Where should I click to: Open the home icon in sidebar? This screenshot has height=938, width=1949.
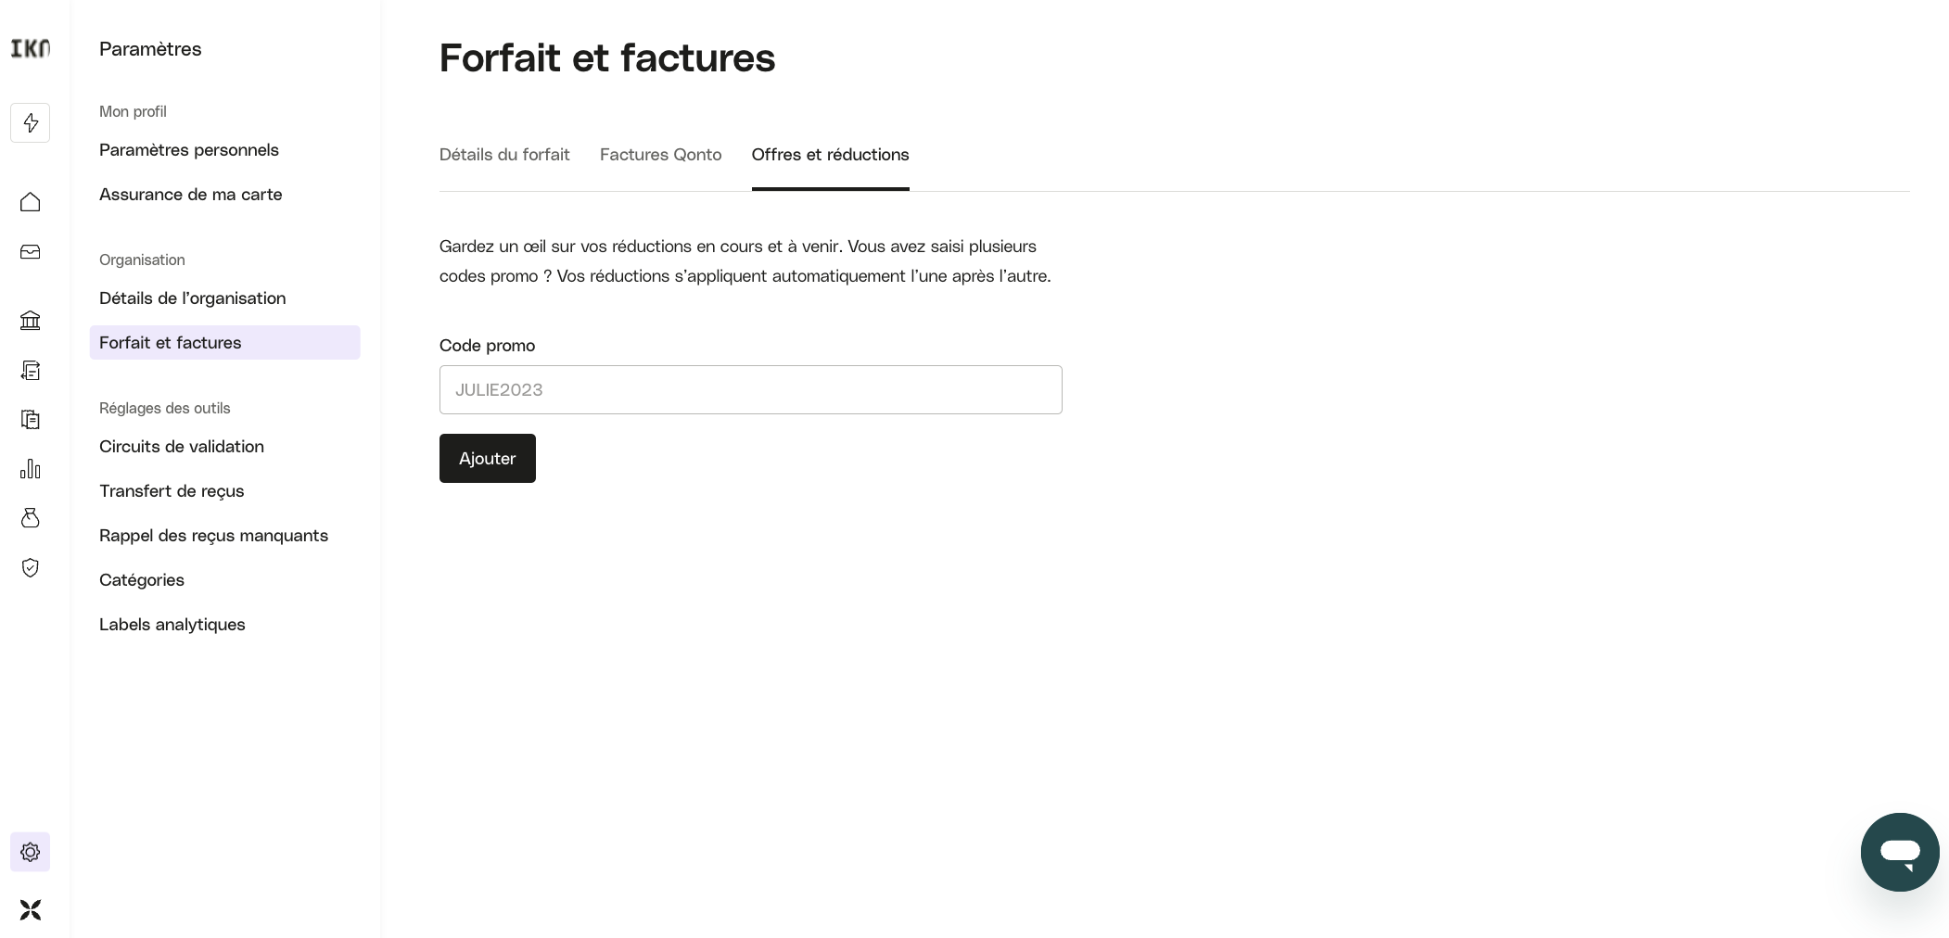click(31, 202)
